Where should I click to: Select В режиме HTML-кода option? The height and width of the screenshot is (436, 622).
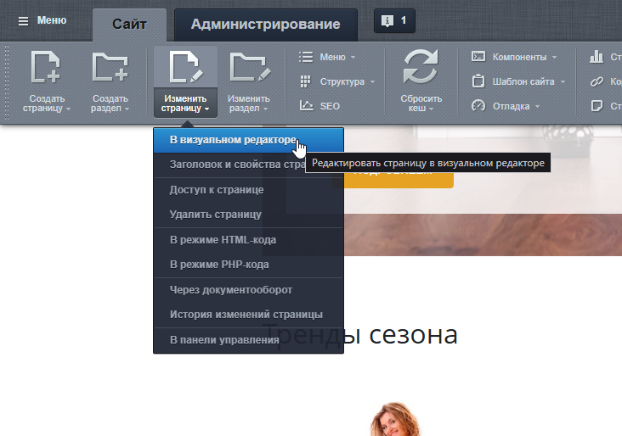point(223,240)
